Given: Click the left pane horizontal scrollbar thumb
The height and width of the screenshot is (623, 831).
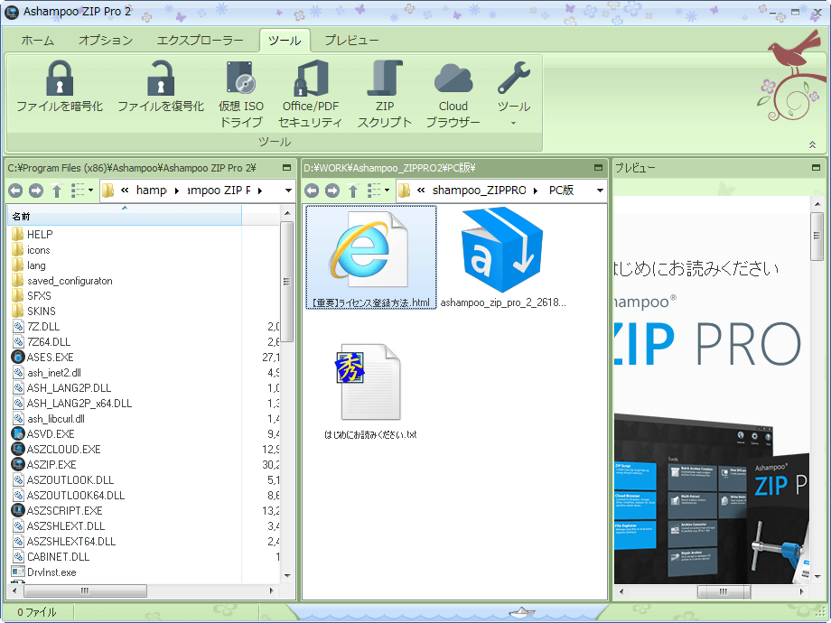Looking at the screenshot, I should pos(85,590).
